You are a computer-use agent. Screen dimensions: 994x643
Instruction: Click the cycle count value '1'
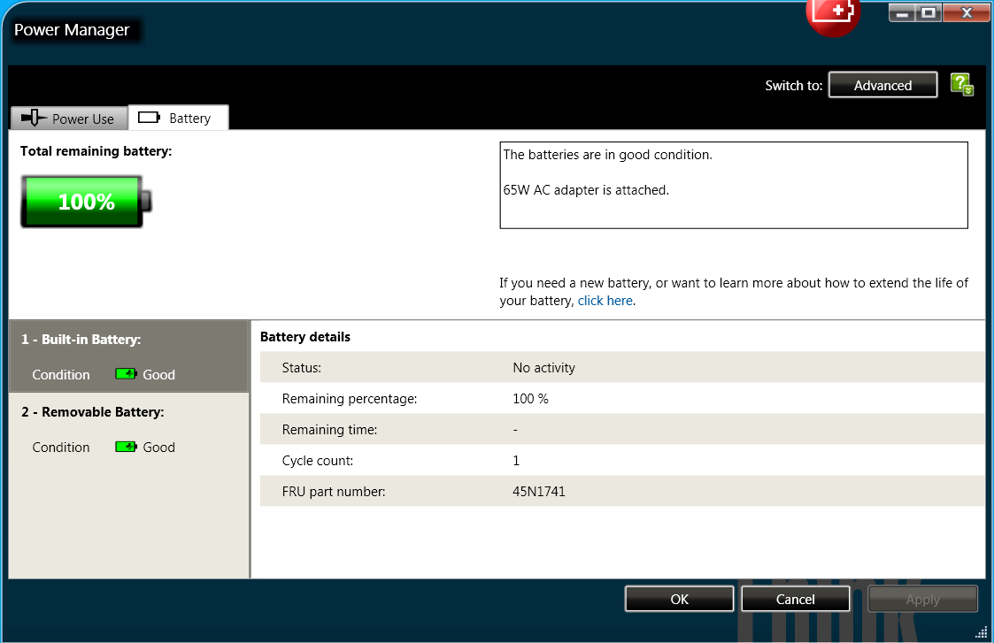pyautogui.click(x=516, y=461)
